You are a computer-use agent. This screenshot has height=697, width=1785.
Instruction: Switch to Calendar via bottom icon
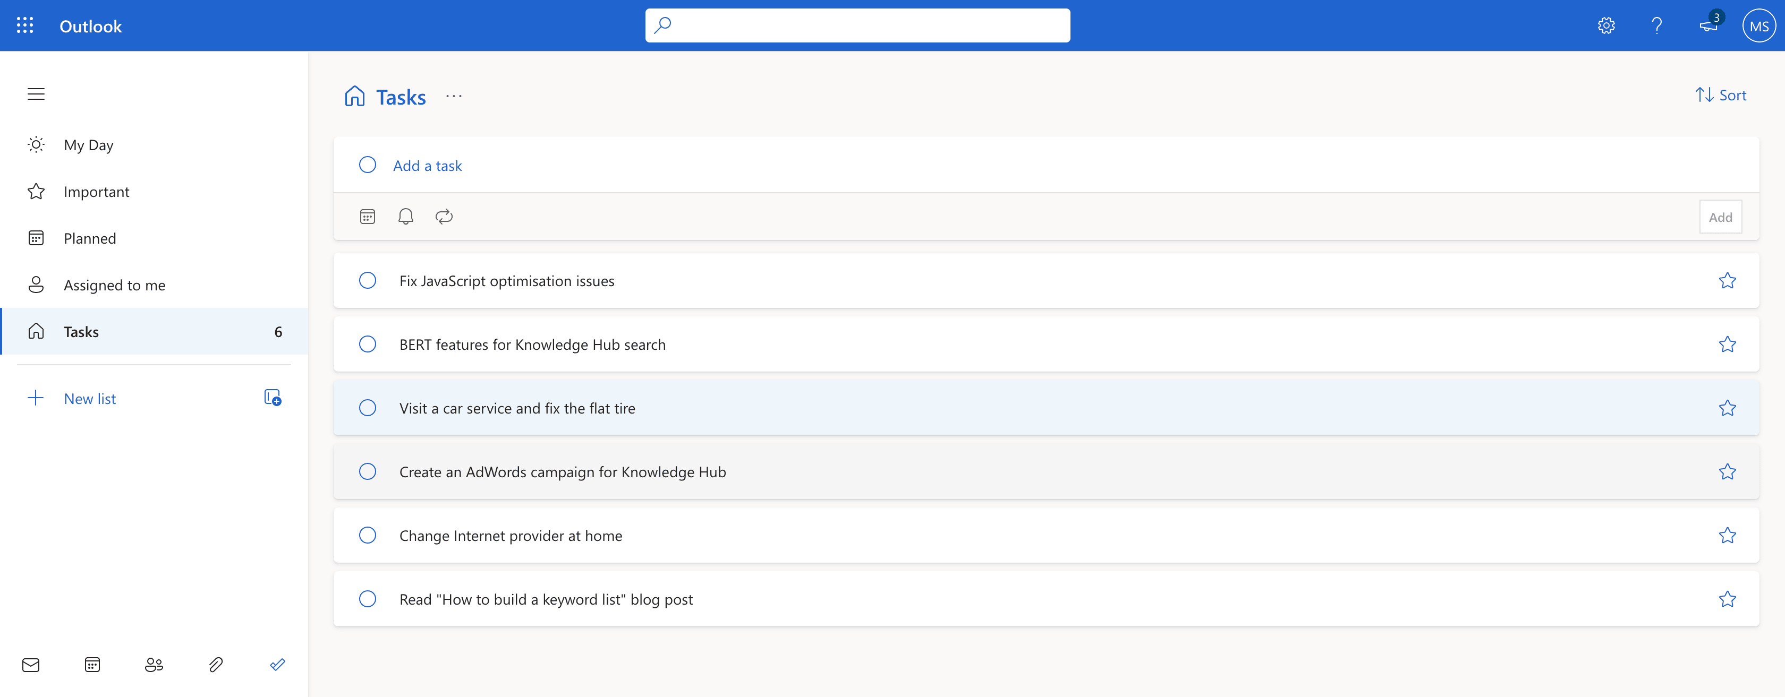[92, 665]
